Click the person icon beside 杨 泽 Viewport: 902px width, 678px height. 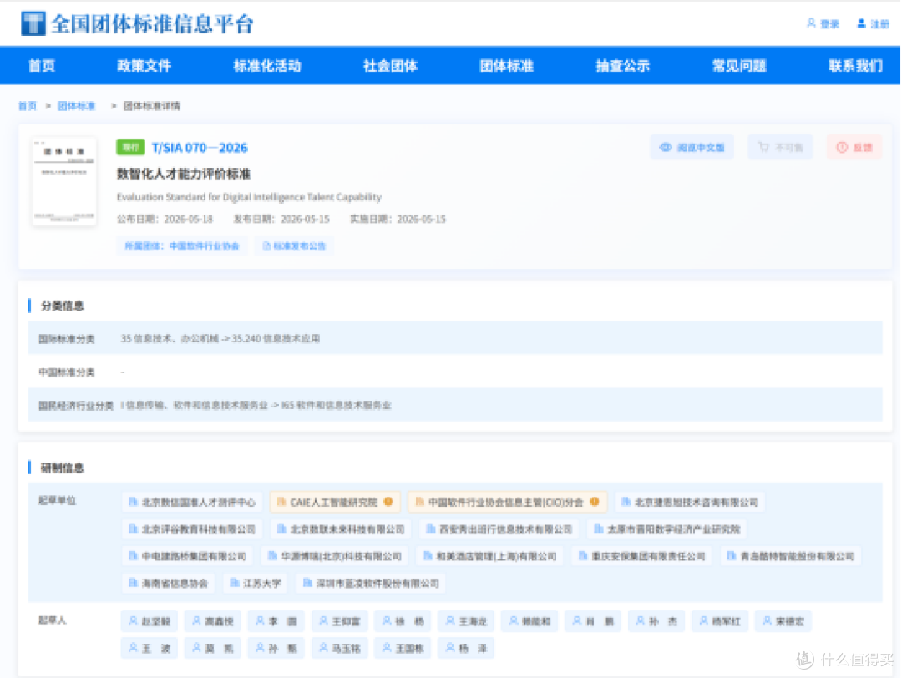(450, 647)
